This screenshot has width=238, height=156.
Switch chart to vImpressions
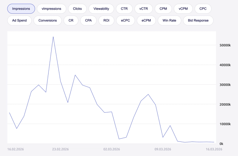tap(51, 9)
